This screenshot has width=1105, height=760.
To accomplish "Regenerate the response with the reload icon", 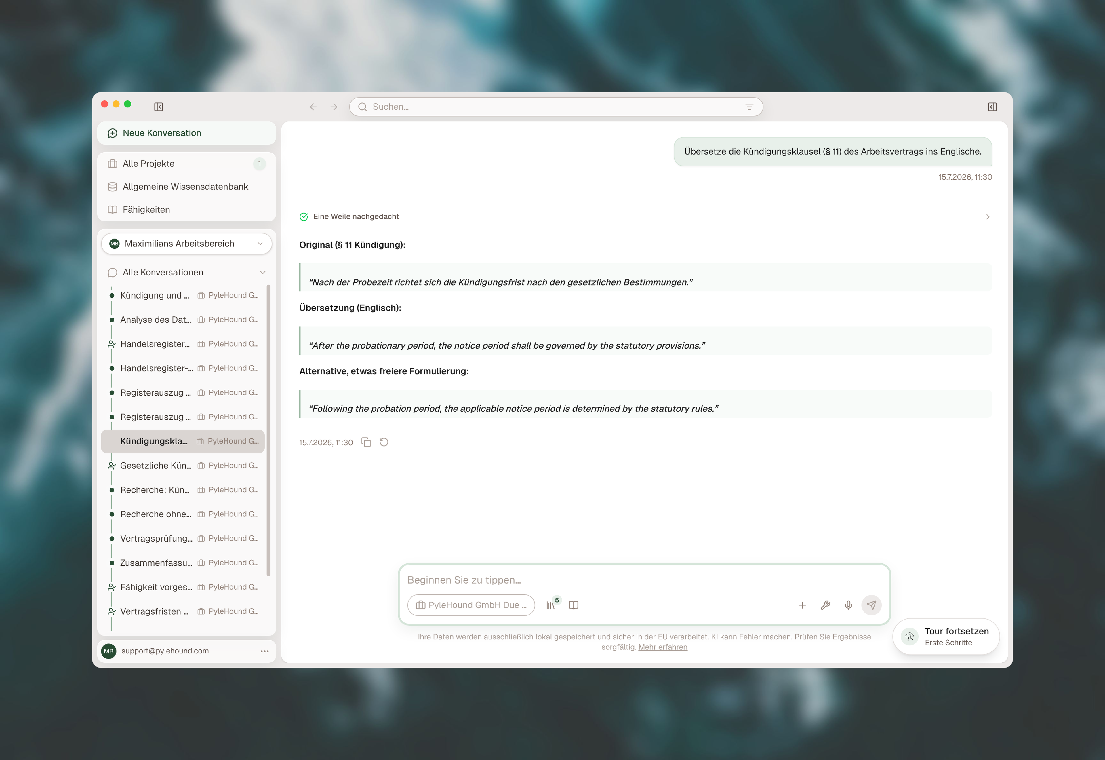I will click(x=384, y=442).
